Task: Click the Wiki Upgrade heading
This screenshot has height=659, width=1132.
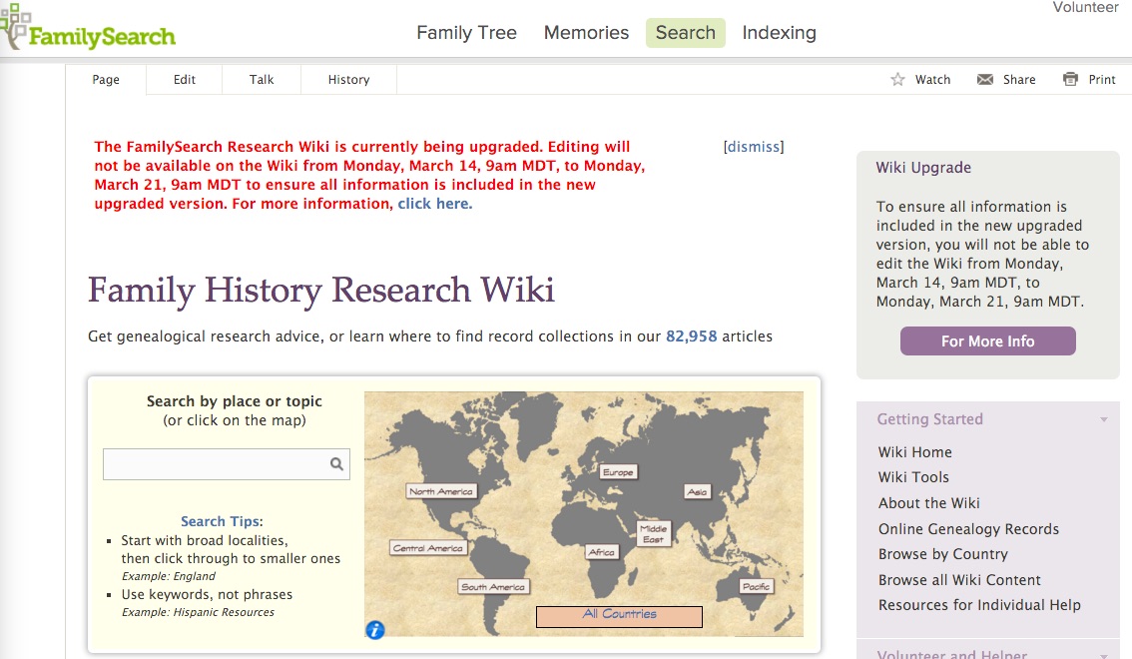Action: 923,168
